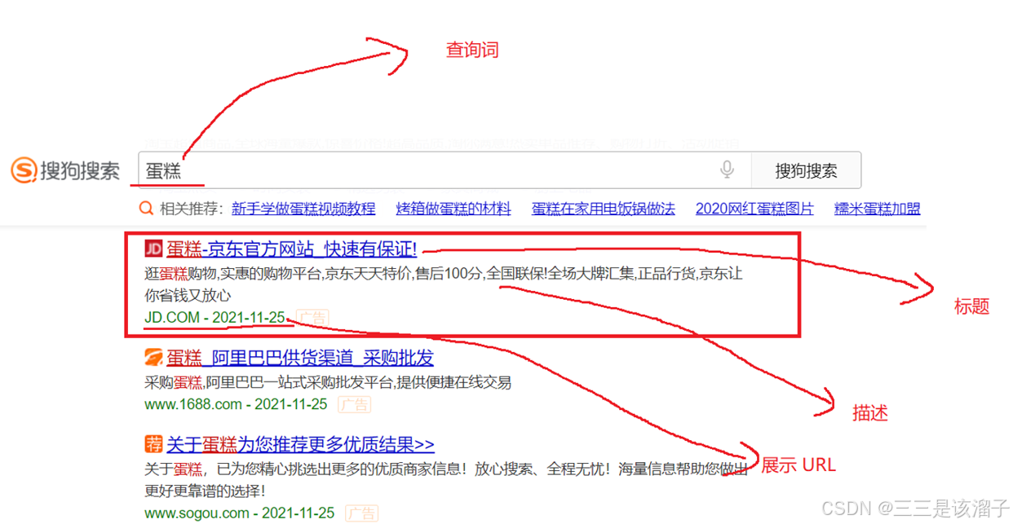
Task: Open 新手学做蛋糕视频教程 related suggestion
Action: pyautogui.click(x=303, y=209)
